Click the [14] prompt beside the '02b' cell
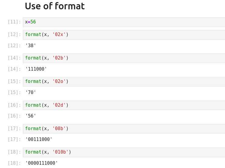Image resolution: width=225 pixels, height=168 pixels. coord(14,58)
